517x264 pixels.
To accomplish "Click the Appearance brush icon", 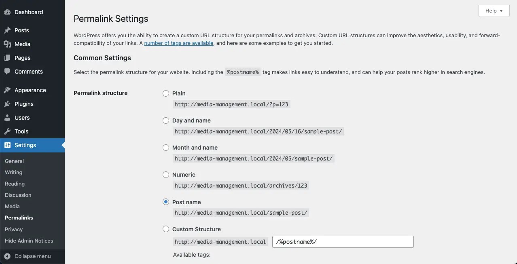I will (x=8, y=90).
